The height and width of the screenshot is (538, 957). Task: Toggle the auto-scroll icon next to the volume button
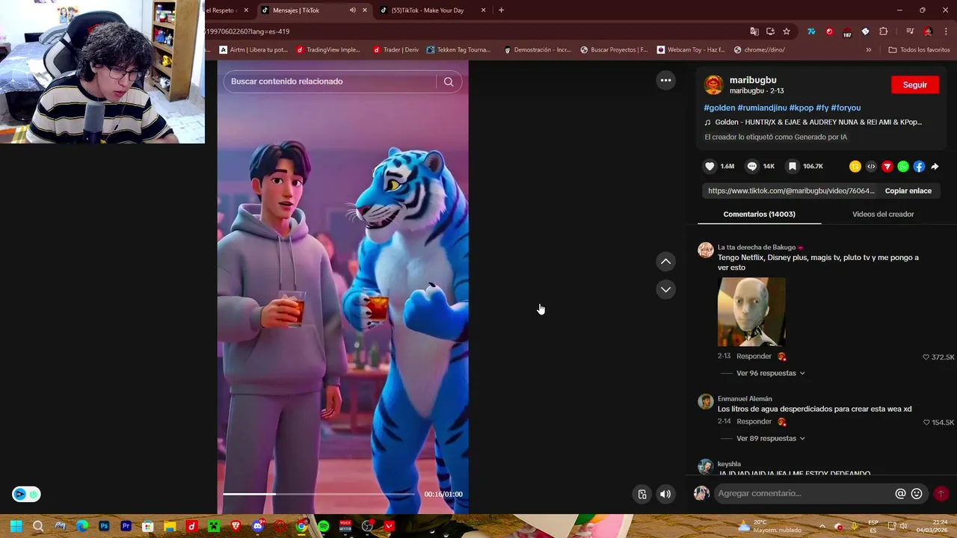(642, 494)
